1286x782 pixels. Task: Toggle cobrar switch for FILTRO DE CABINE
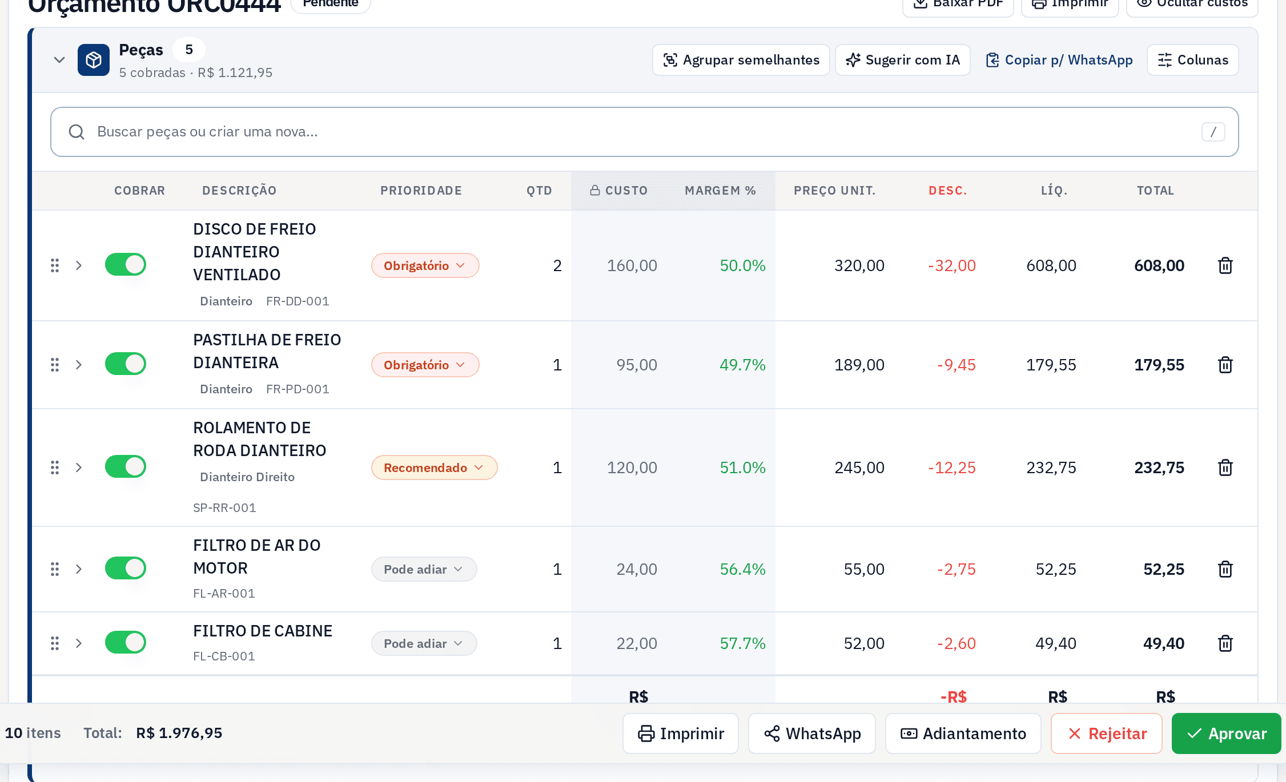[126, 643]
